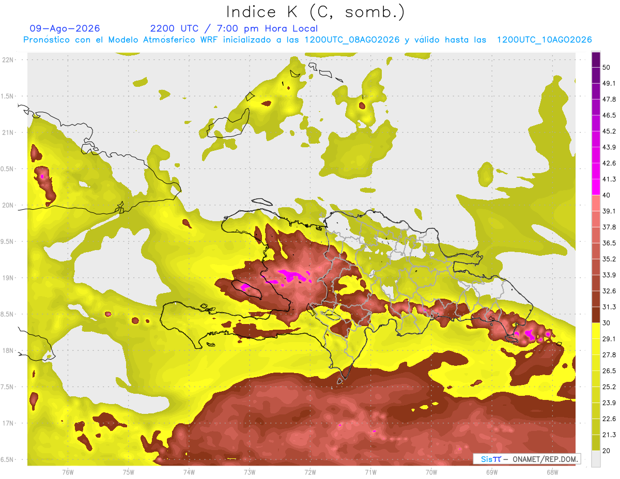This screenshot has width=620, height=479.
Task: Click the colorbar label '25.2'
Action: pos(609,387)
